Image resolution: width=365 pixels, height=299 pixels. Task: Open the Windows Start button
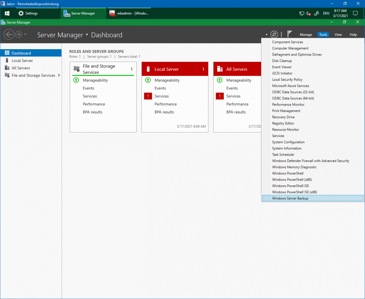(x=7, y=13)
